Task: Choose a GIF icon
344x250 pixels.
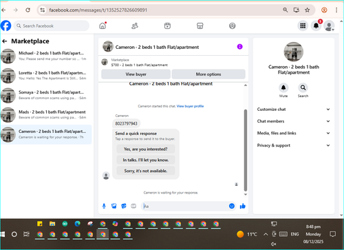Action: 133,206
